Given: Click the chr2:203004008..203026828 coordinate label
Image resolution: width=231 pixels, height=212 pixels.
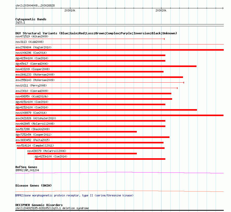Looking at the screenshot, I should coord(35,6).
